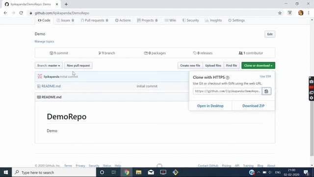Click Open in Desktop

[210, 106]
